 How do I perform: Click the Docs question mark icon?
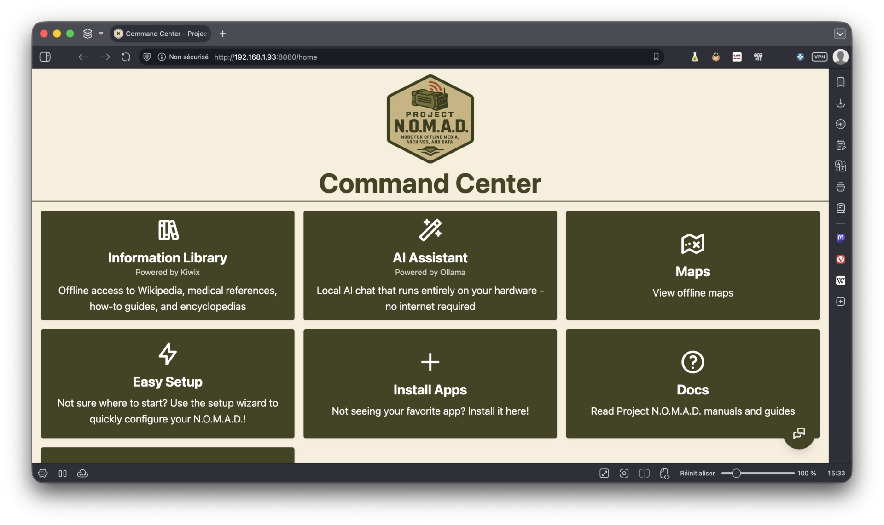[x=692, y=362]
